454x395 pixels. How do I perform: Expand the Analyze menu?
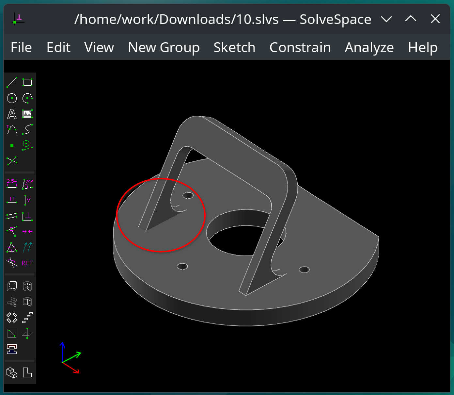click(x=369, y=47)
